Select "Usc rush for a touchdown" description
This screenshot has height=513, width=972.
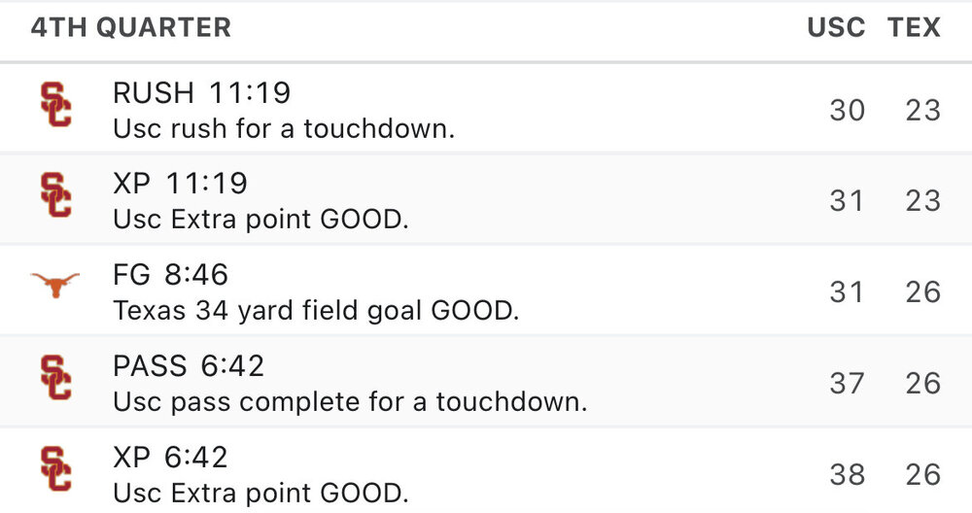pos(284,128)
